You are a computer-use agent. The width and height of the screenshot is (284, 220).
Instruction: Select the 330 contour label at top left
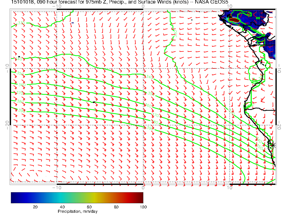pos(22,23)
